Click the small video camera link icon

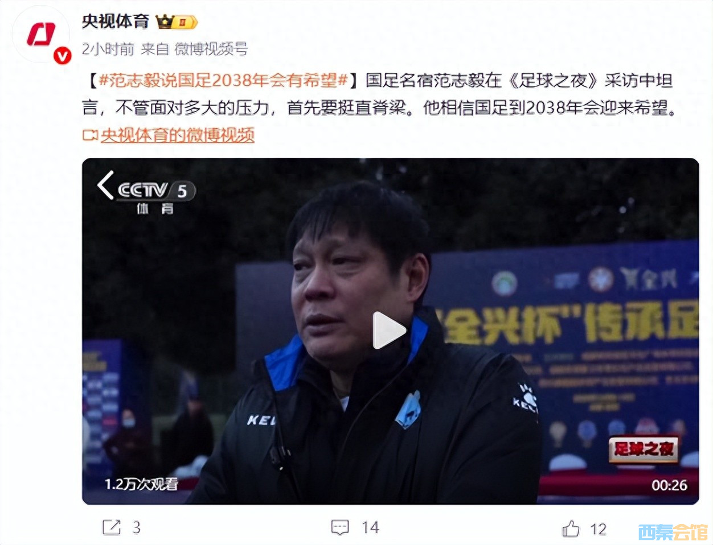click(x=90, y=135)
